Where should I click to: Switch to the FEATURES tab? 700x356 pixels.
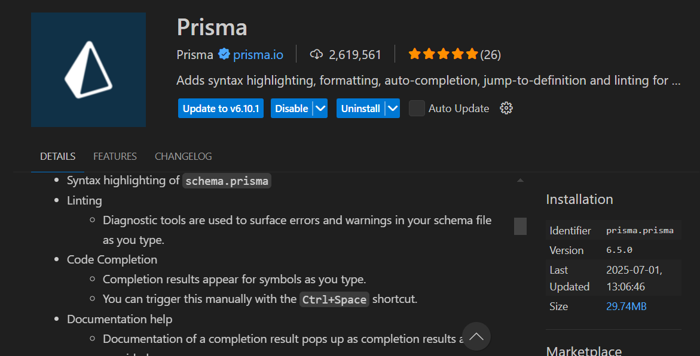click(115, 156)
